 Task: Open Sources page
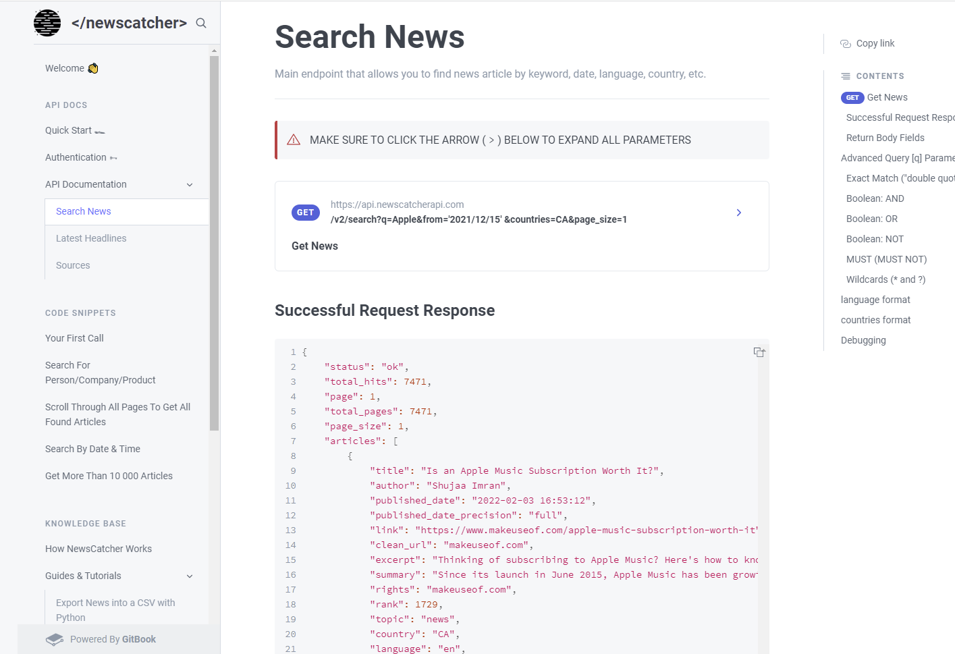(73, 265)
